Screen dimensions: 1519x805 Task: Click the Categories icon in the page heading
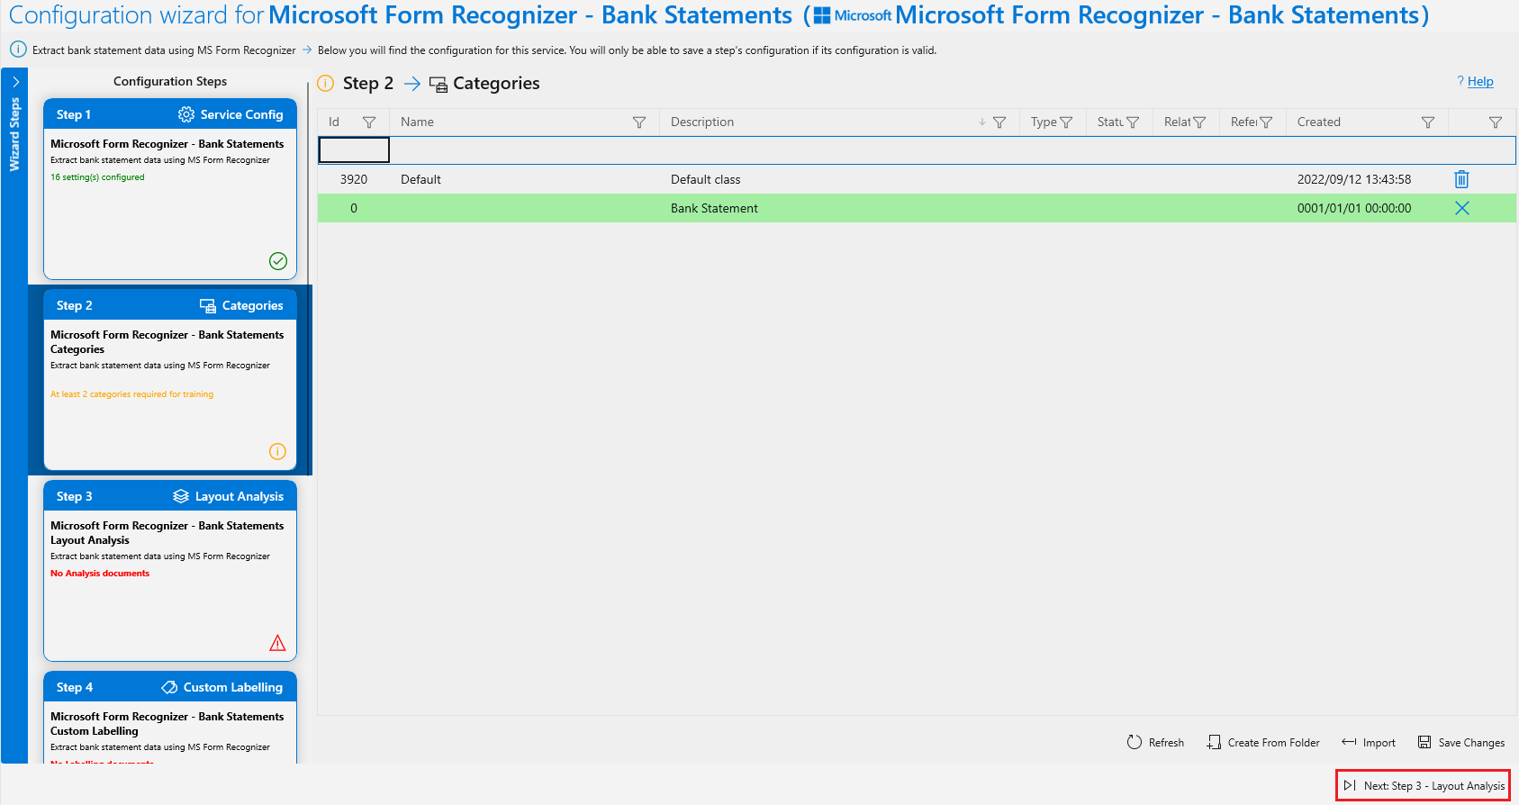pyautogui.click(x=439, y=85)
